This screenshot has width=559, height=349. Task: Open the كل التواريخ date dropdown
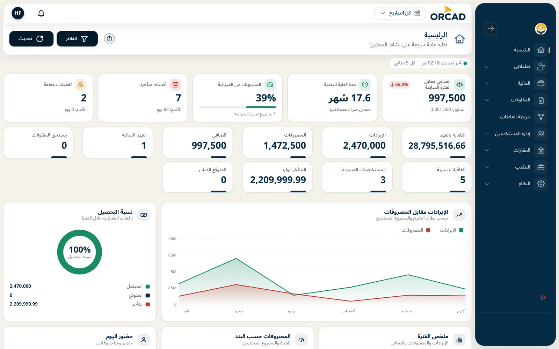point(400,13)
